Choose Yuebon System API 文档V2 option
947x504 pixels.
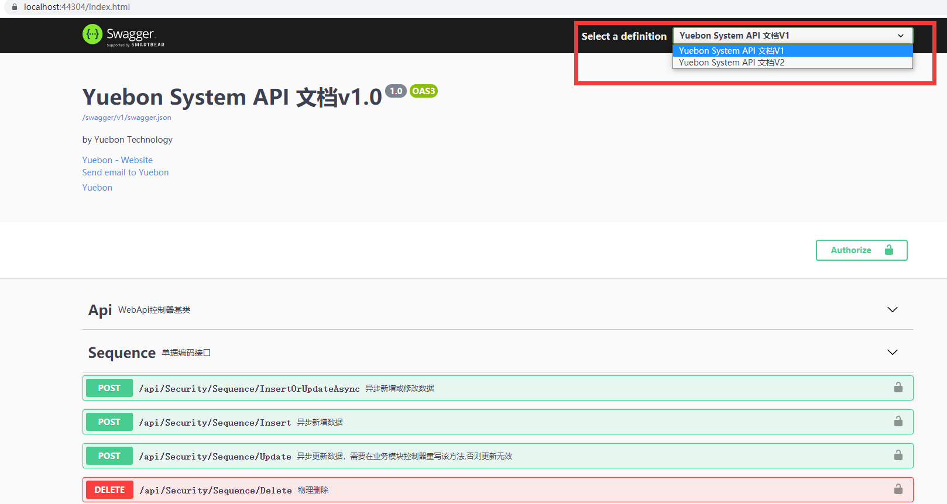tap(792, 63)
